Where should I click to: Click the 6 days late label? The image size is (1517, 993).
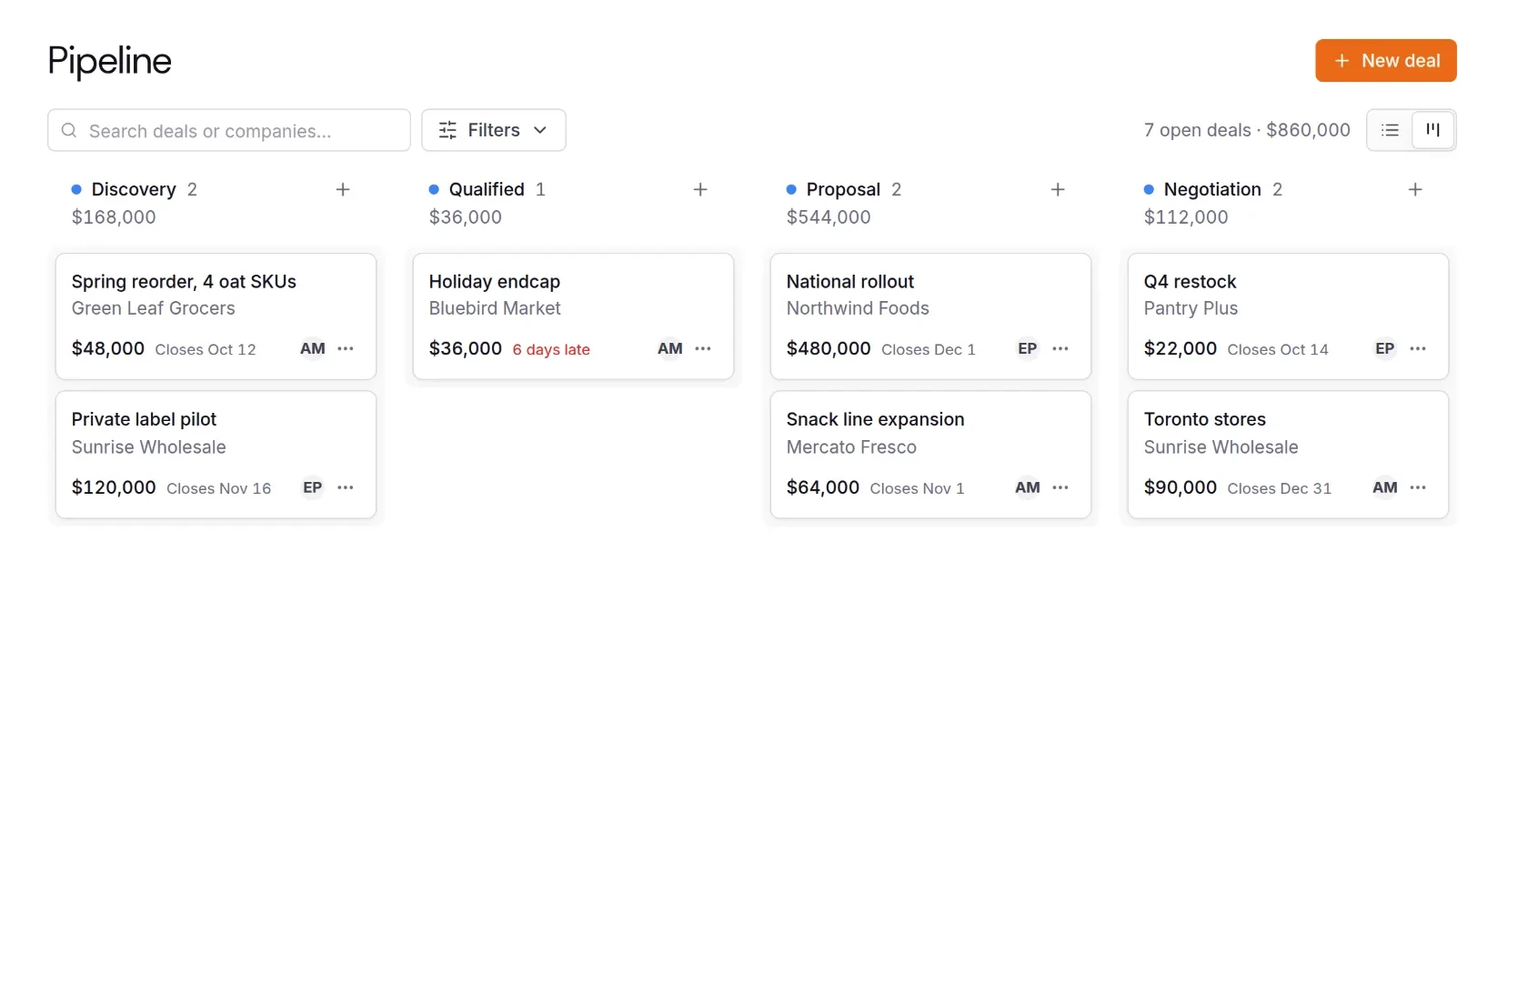pos(551,349)
